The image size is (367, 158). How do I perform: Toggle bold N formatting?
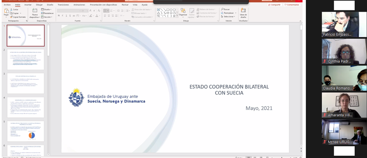[59, 16]
